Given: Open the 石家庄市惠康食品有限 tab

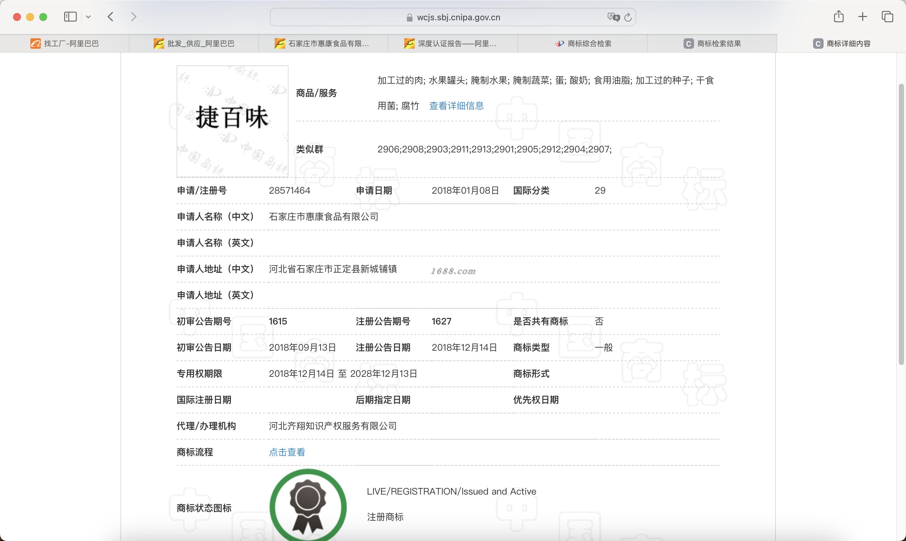Looking at the screenshot, I should tap(323, 44).
